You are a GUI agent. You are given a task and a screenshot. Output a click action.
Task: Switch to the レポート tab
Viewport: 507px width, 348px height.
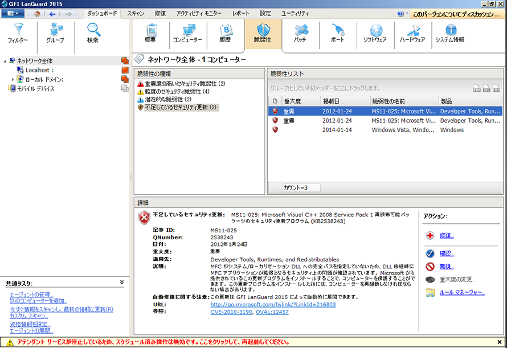point(240,13)
